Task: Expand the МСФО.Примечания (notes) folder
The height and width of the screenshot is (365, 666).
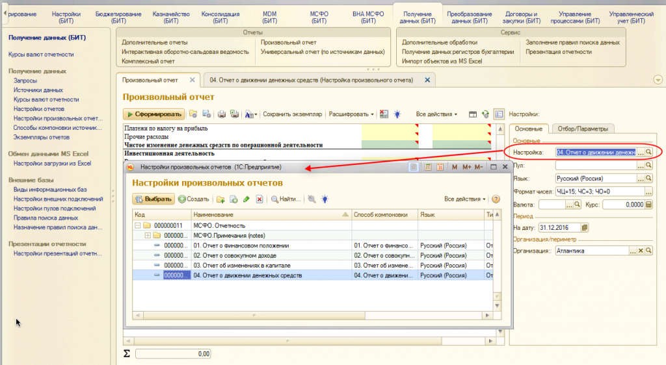Action: [x=147, y=235]
